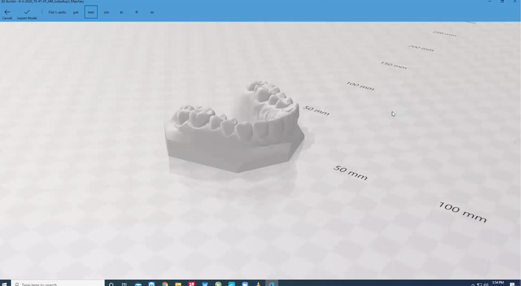Pick ft as the model unit
521x286 pixels.
point(137,12)
